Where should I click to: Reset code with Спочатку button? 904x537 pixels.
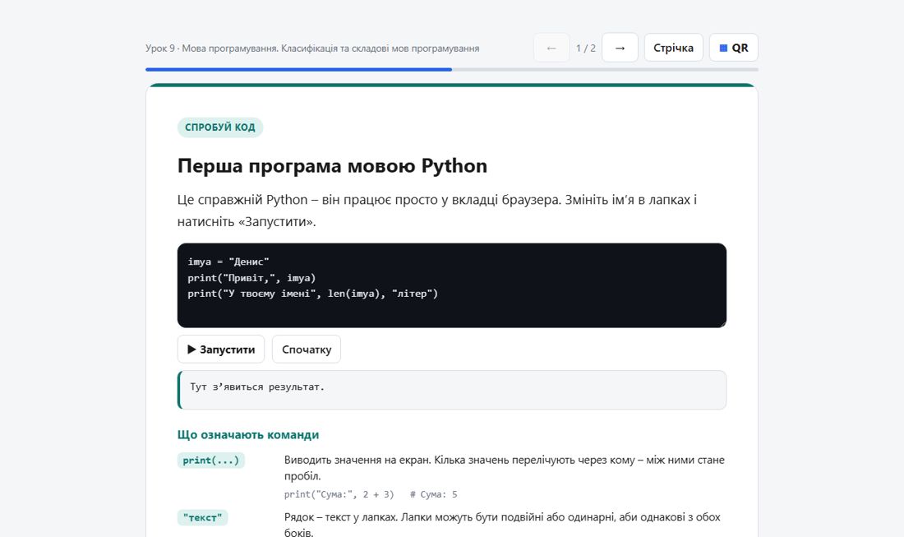pyautogui.click(x=307, y=349)
